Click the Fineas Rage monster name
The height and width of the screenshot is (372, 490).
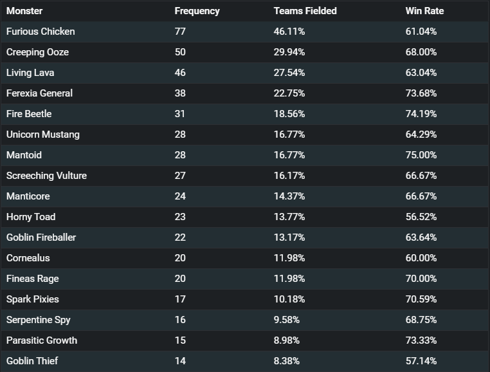click(33, 279)
